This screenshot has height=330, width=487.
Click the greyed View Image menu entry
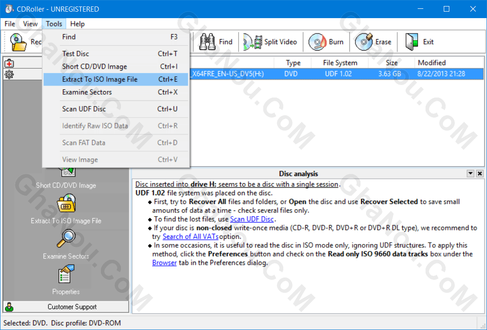coord(116,159)
